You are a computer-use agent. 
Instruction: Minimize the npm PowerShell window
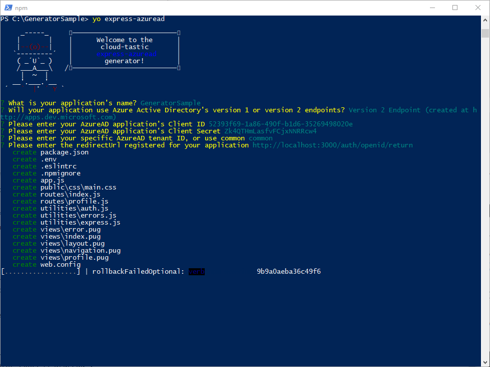432,8
